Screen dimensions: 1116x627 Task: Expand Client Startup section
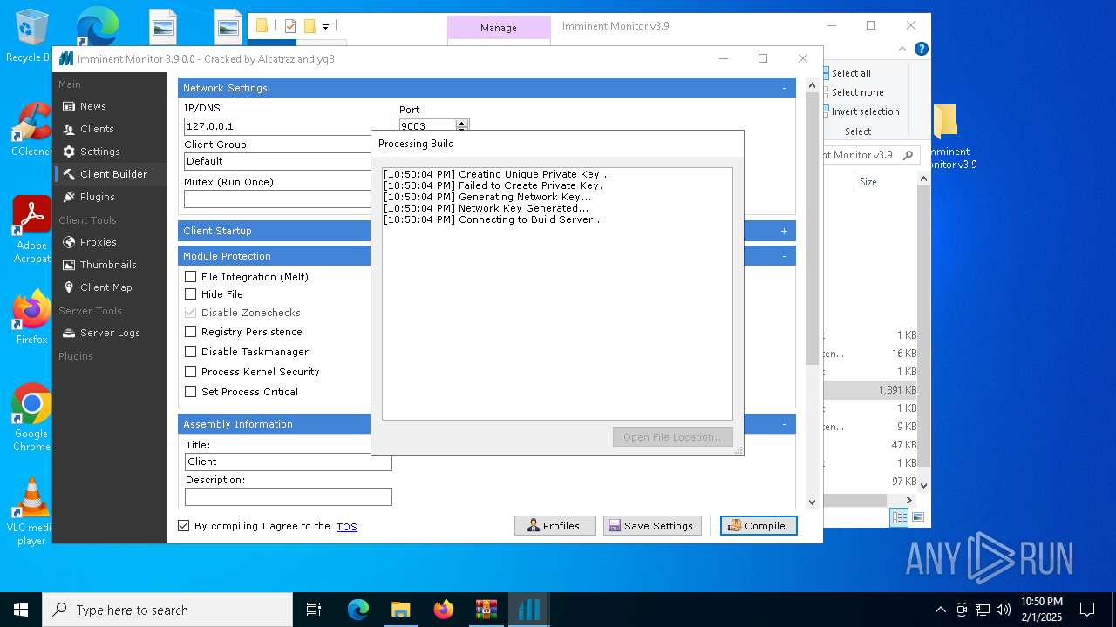click(x=784, y=231)
